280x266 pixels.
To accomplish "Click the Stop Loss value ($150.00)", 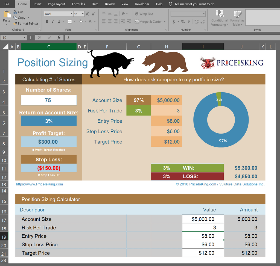I will [x=49, y=168].
